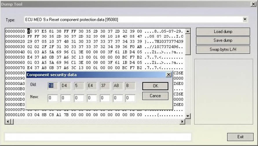Close the Dump Tool window via X
Screen dimensions: 258x146
point(253,4)
